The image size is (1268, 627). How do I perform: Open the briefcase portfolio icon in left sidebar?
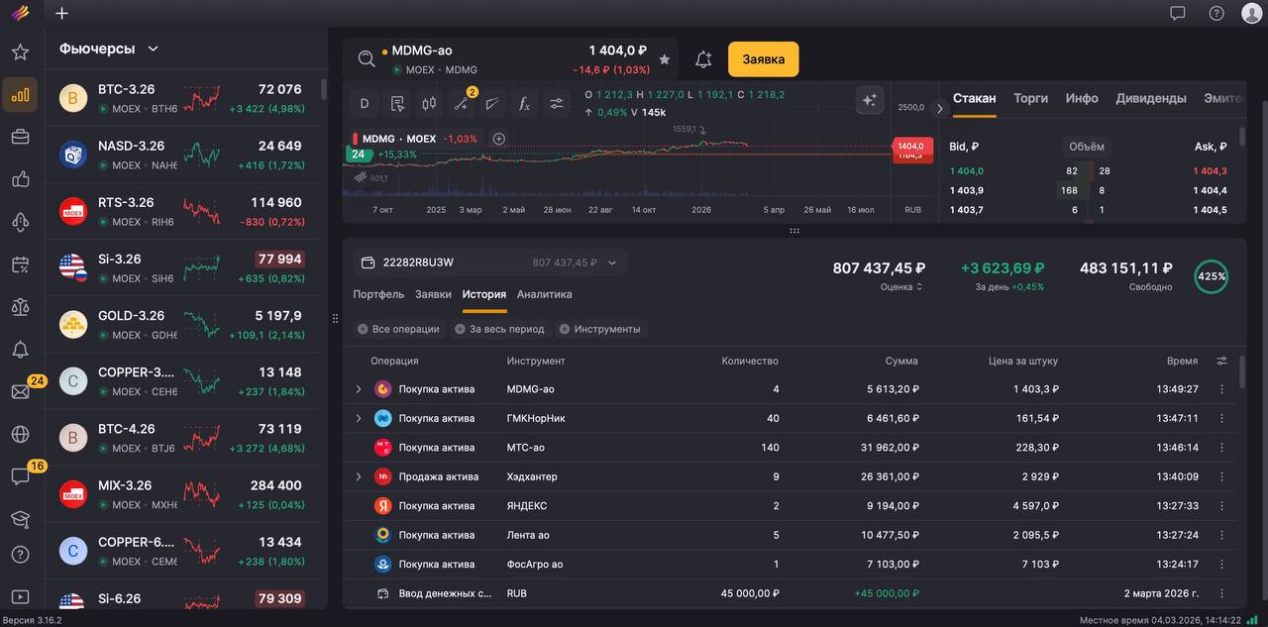point(20,137)
